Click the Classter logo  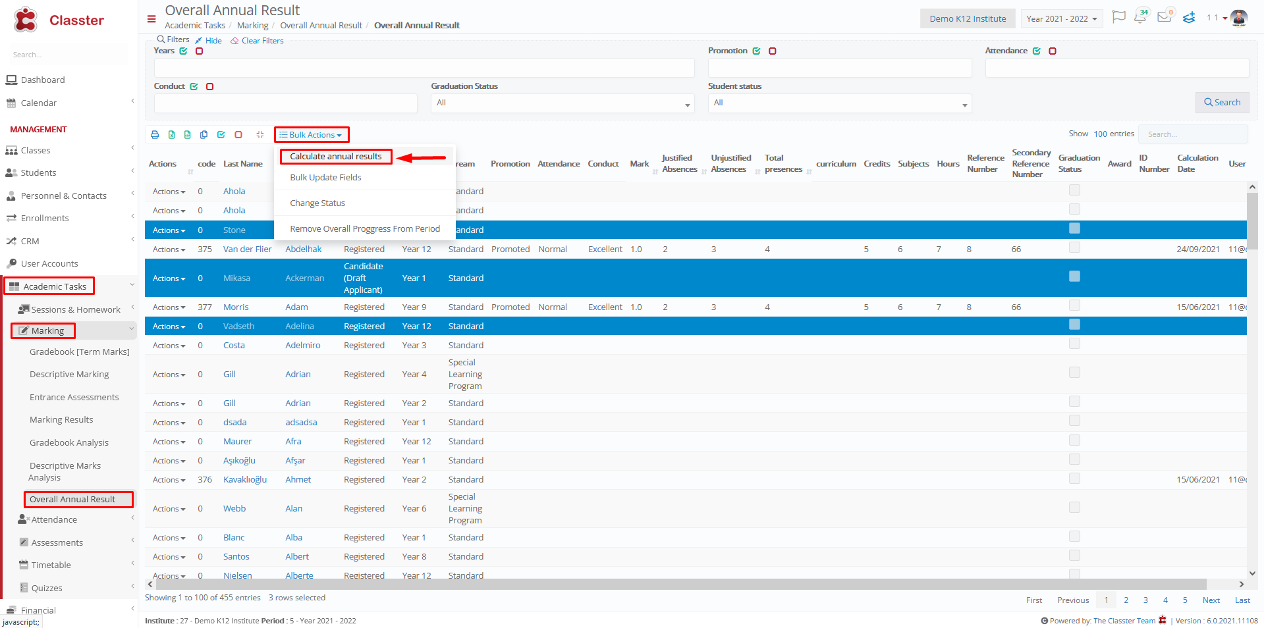tap(59, 20)
